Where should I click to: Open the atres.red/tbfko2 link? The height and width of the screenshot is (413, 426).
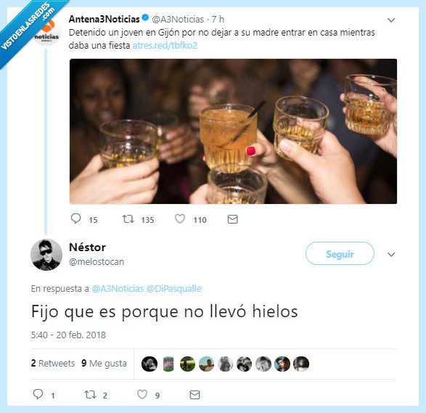click(x=165, y=46)
